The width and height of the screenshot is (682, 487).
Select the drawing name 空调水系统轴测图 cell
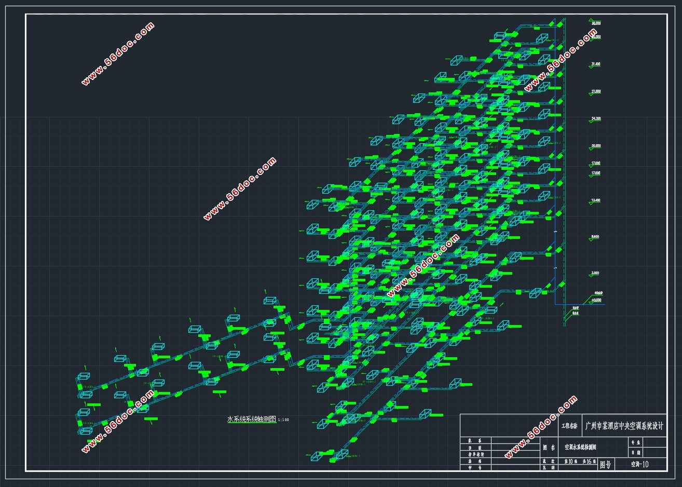point(581,447)
